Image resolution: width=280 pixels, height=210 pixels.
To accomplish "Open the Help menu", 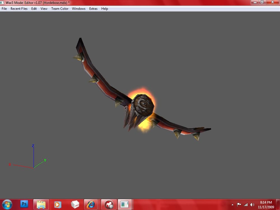I will pos(105,9).
